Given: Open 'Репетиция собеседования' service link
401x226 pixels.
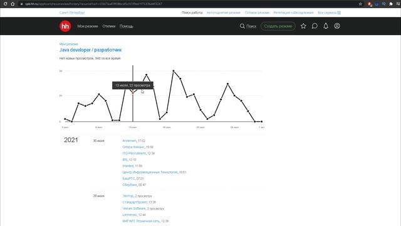Looking at the screenshot, I should [293, 13].
